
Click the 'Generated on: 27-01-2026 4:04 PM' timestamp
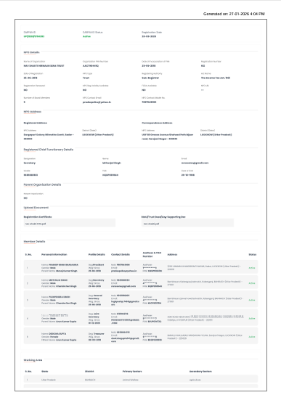coord(234,14)
